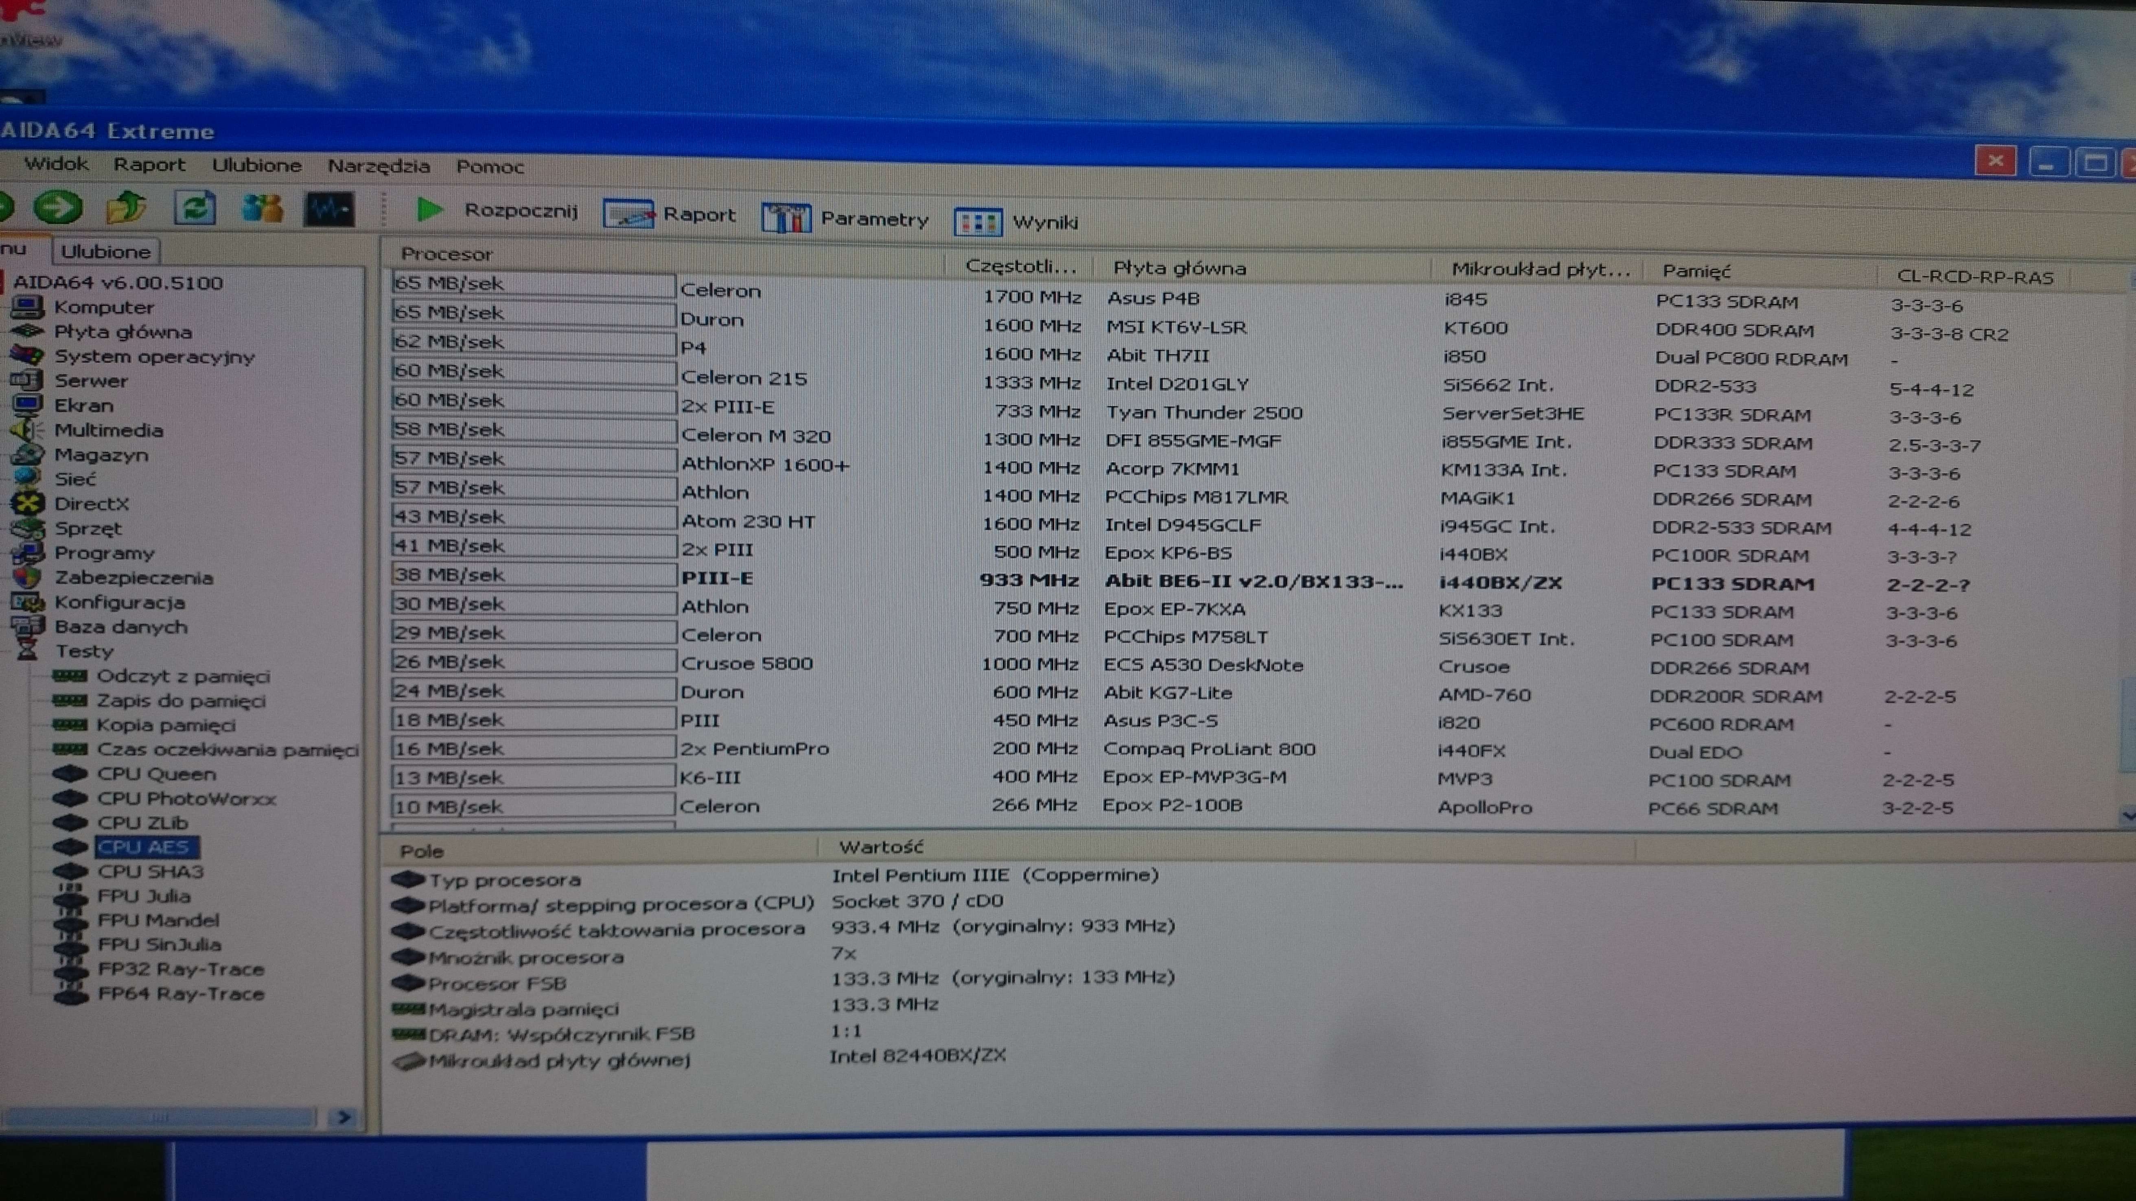Image resolution: width=2136 pixels, height=1201 pixels.
Task: Open the Ulubione menu
Action: (256, 166)
